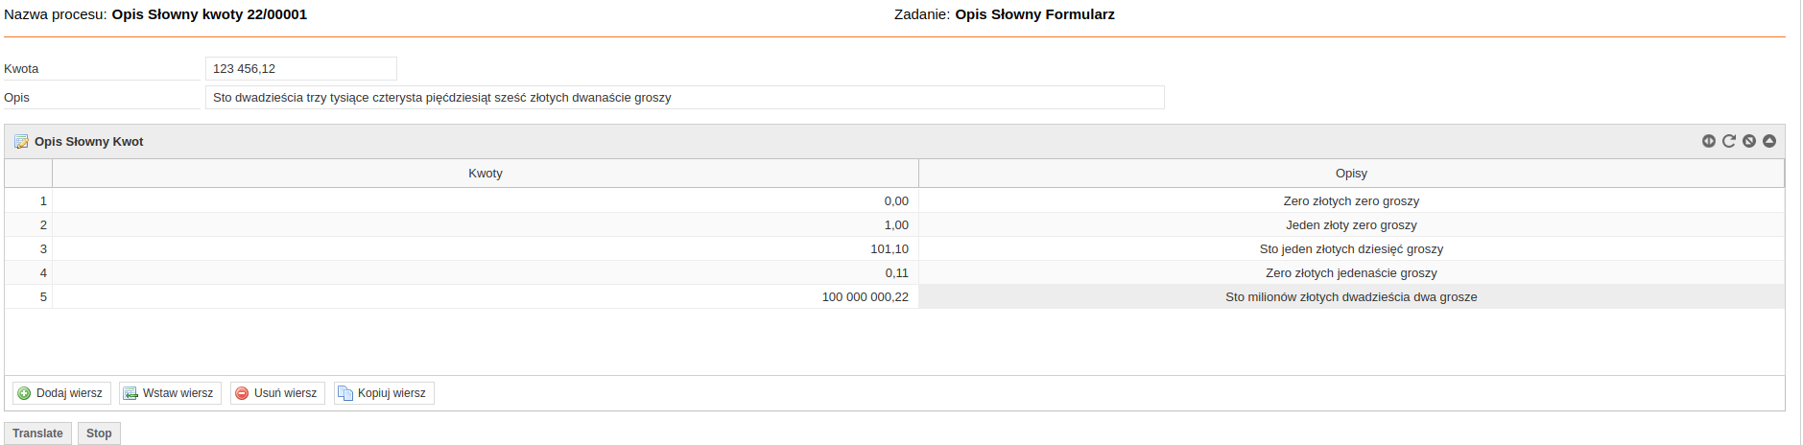Click the cell Jeden złoty zero groszy
The image size is (1803, 445).
[1351, 224]
